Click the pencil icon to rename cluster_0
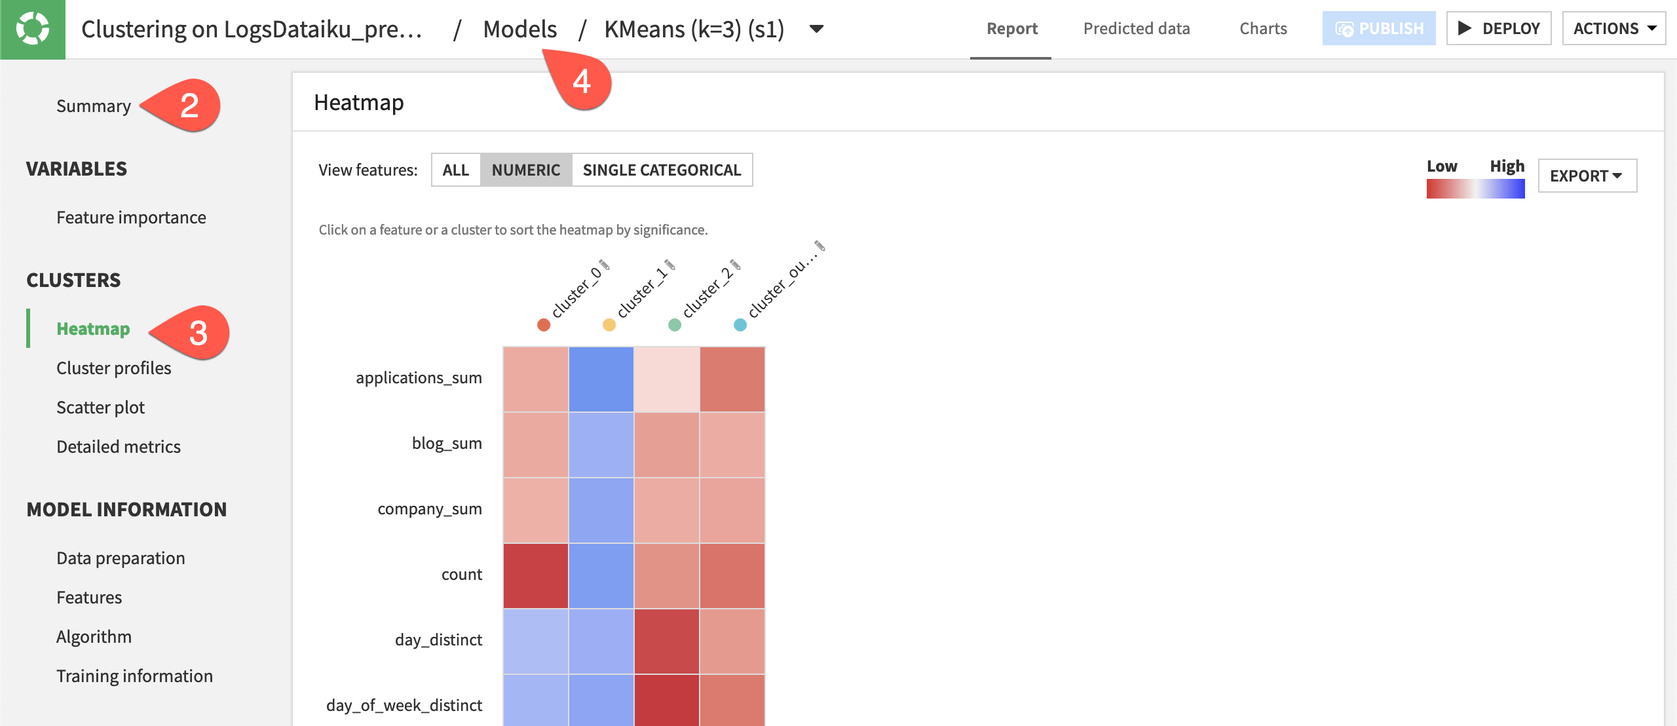The height and width of the screenshot is (726, 1677). 605,265
